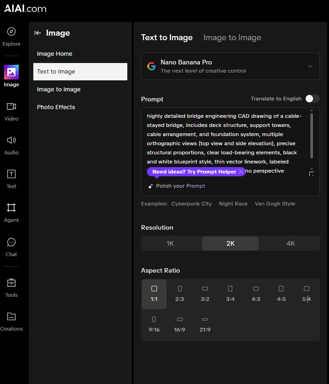Open the Nano Banana Pro model dropdown
The image size is (329, 384).
click(x=230, y=66)
